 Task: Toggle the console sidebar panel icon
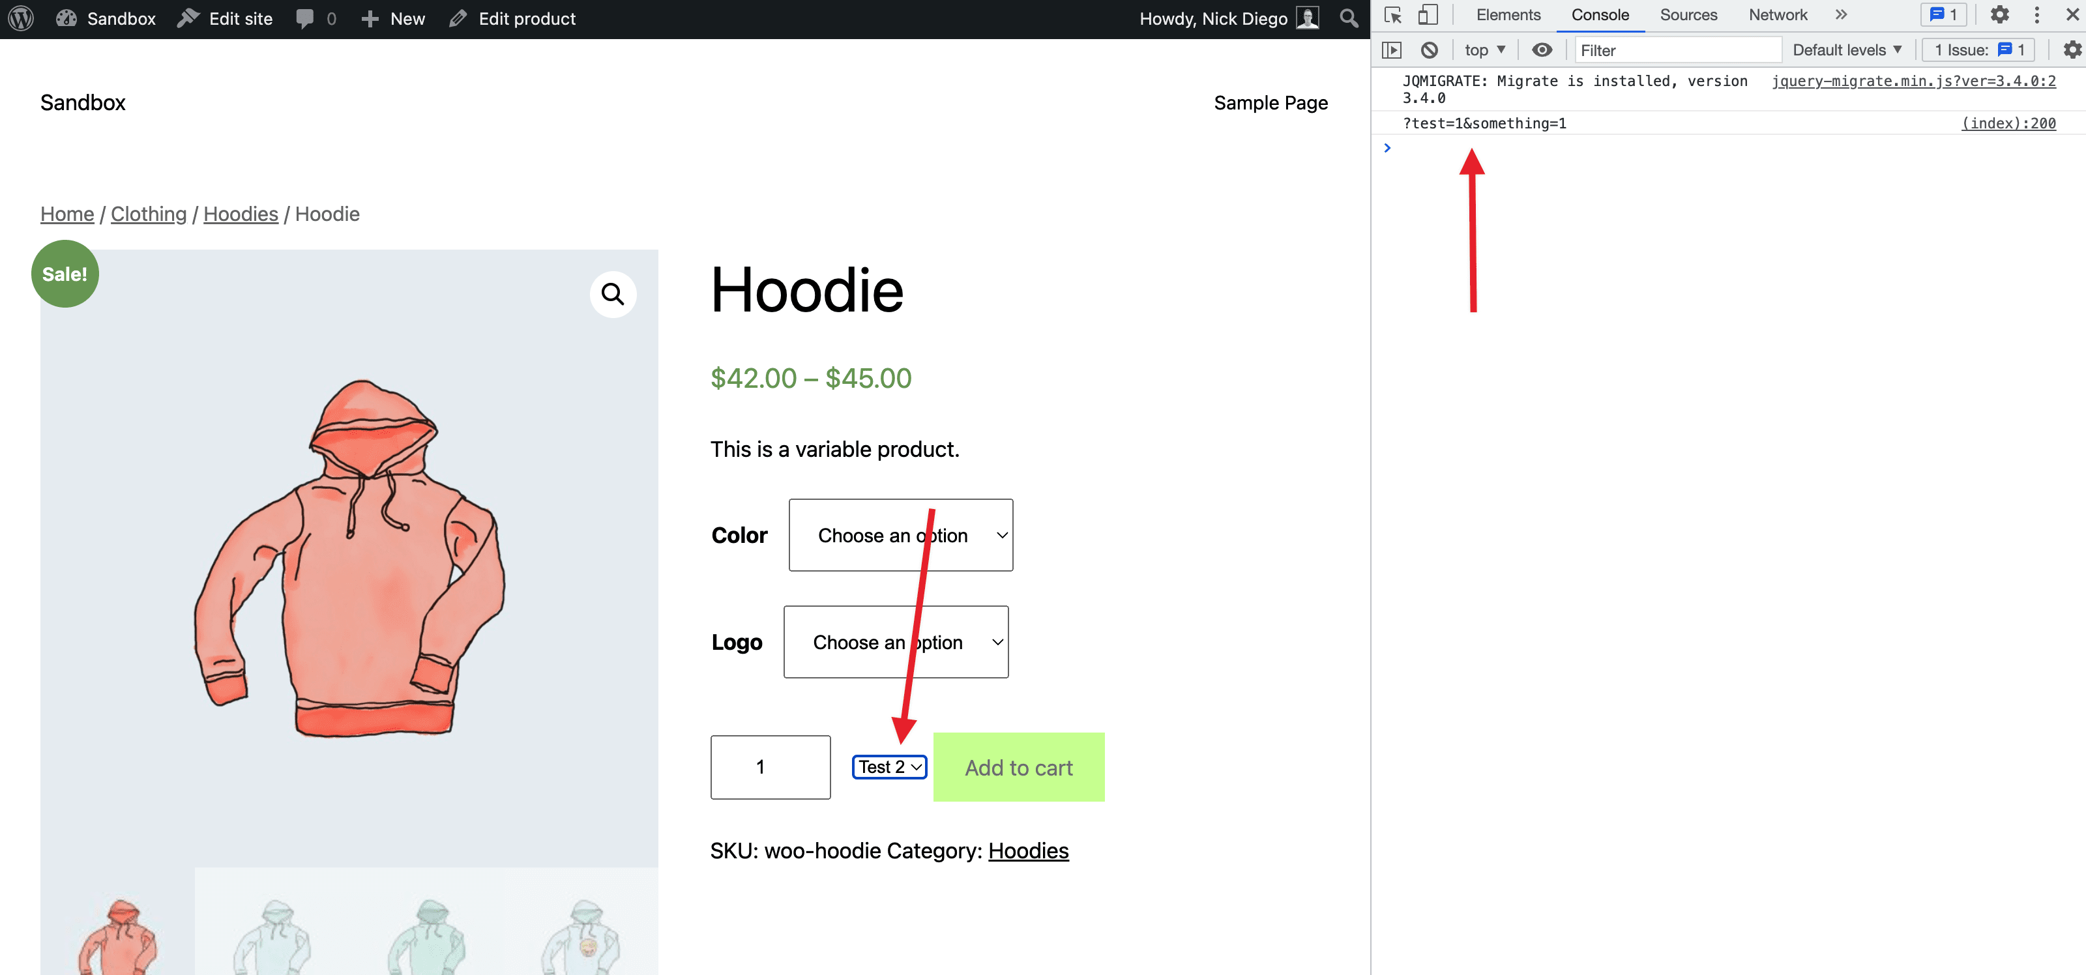coord(1391,50)
